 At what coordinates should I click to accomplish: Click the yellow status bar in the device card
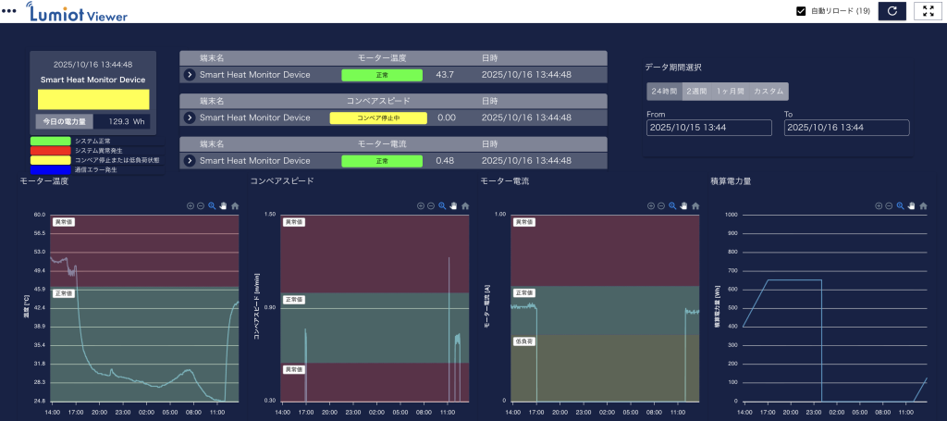(92, 100)
